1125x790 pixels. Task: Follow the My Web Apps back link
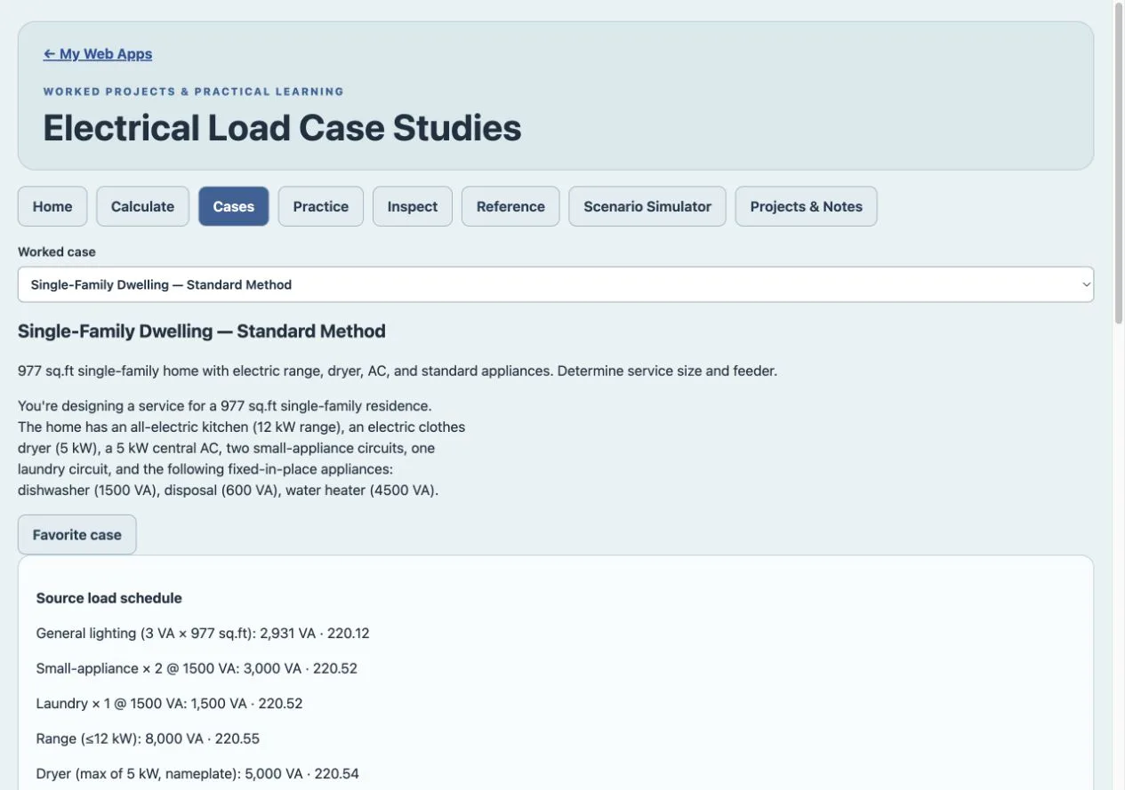pos(98,54)
